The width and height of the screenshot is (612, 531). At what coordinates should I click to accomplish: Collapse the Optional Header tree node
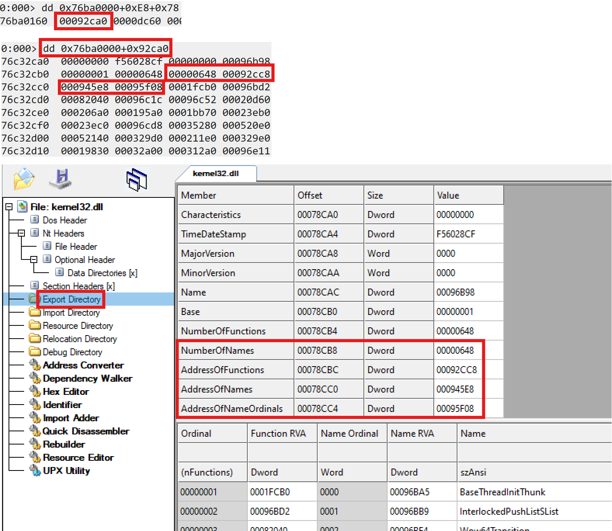click(34, 259)
